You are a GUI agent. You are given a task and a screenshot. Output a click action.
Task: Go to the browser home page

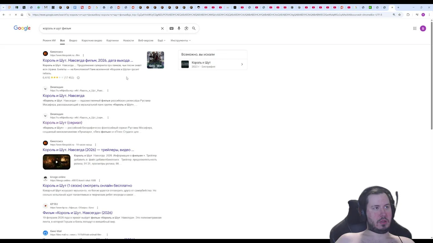pyautogui.click(x=22, y=15)
